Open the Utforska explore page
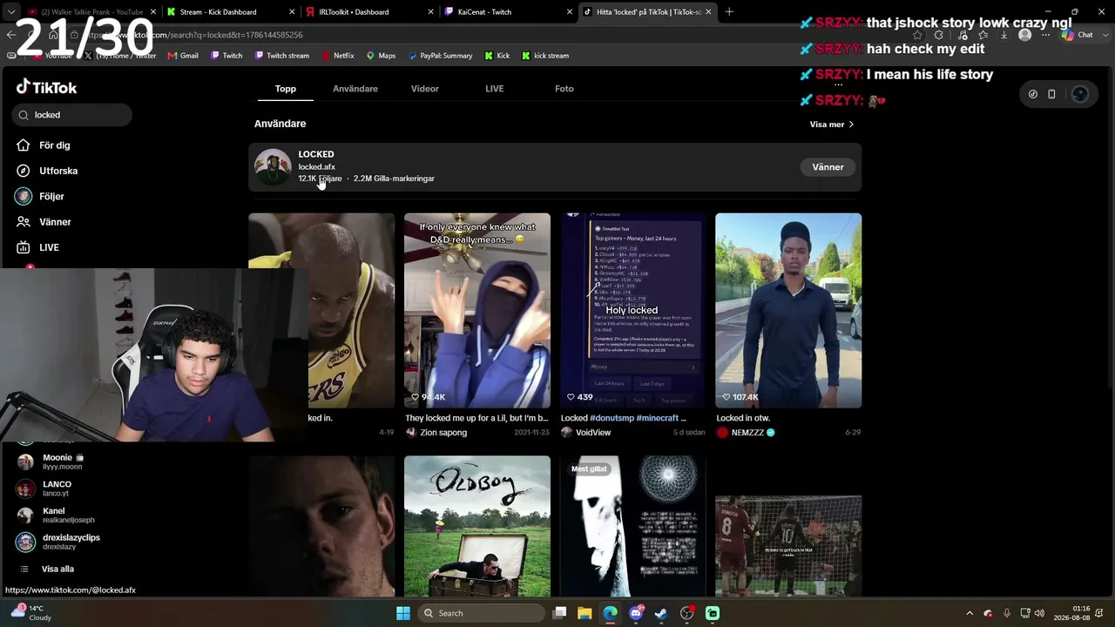 47,171
